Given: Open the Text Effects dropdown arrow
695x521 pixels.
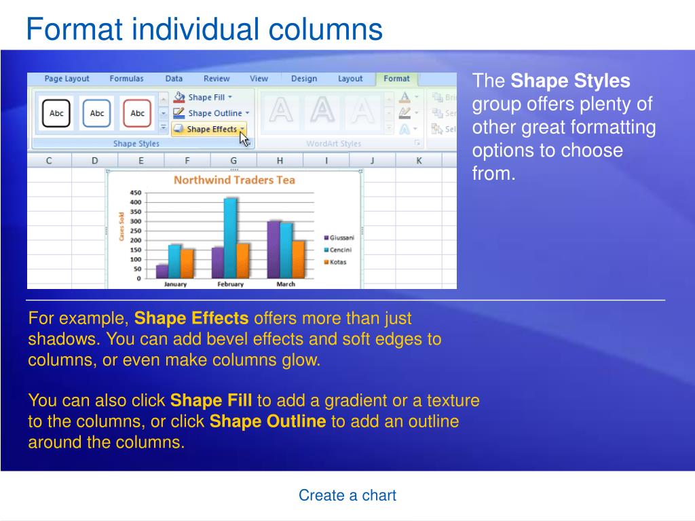Looking at the screenshot, I should [x=415, y=129].
